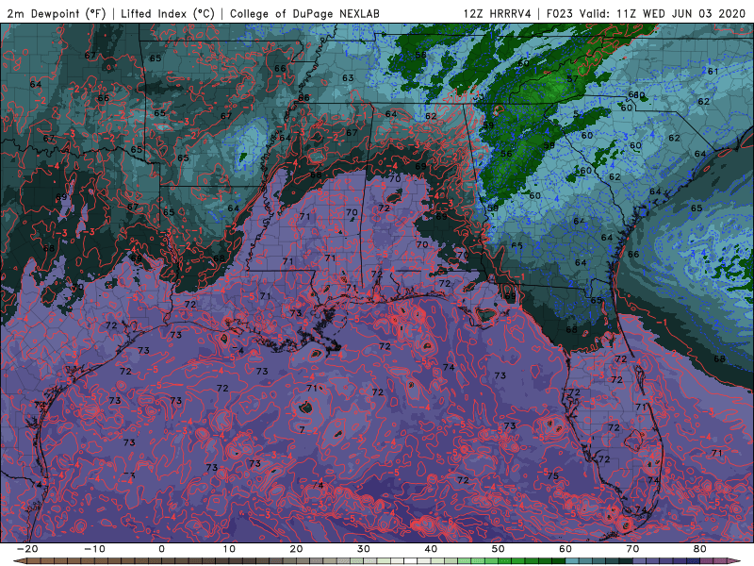
Task: Click the '80' color scale label
Action: click(700, 549)
